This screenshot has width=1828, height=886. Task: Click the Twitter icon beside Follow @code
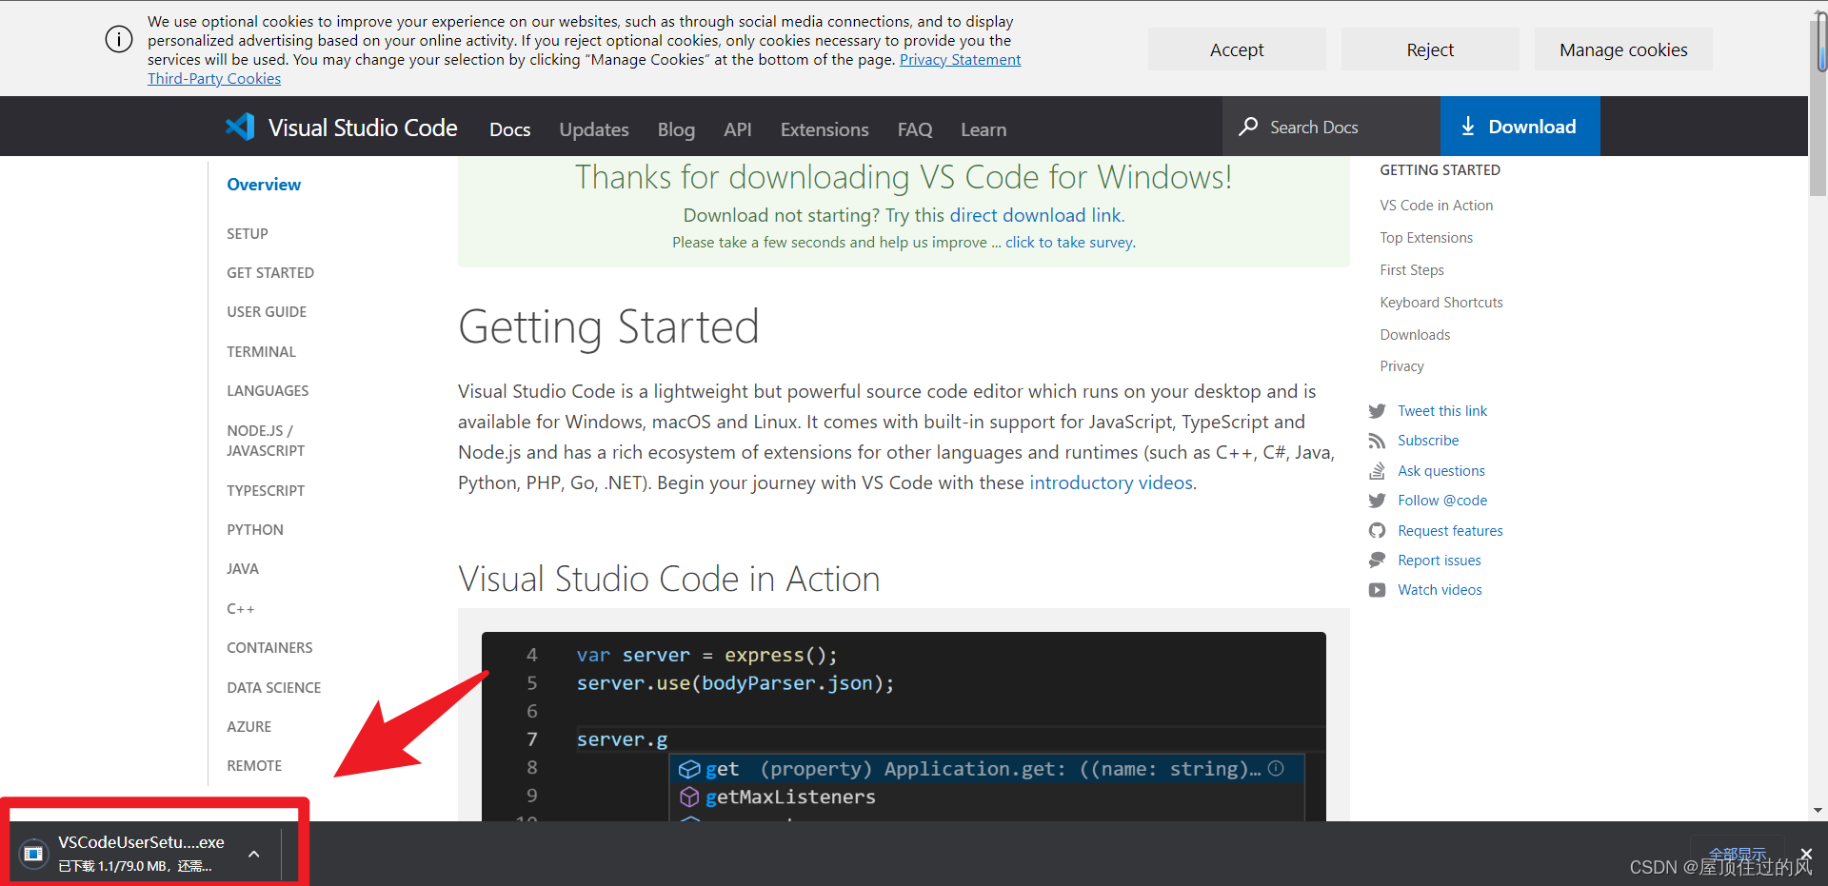(1377, 501)
